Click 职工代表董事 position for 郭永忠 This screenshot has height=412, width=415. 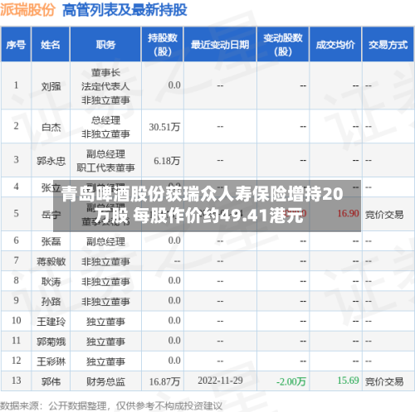tap(105, 167)
